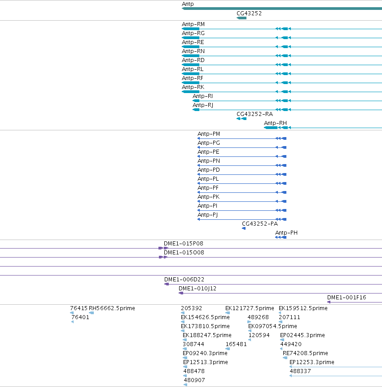This screenshot has width=382, height=387.
Task: Select the 308744 feature
Action: click(184, 349)
